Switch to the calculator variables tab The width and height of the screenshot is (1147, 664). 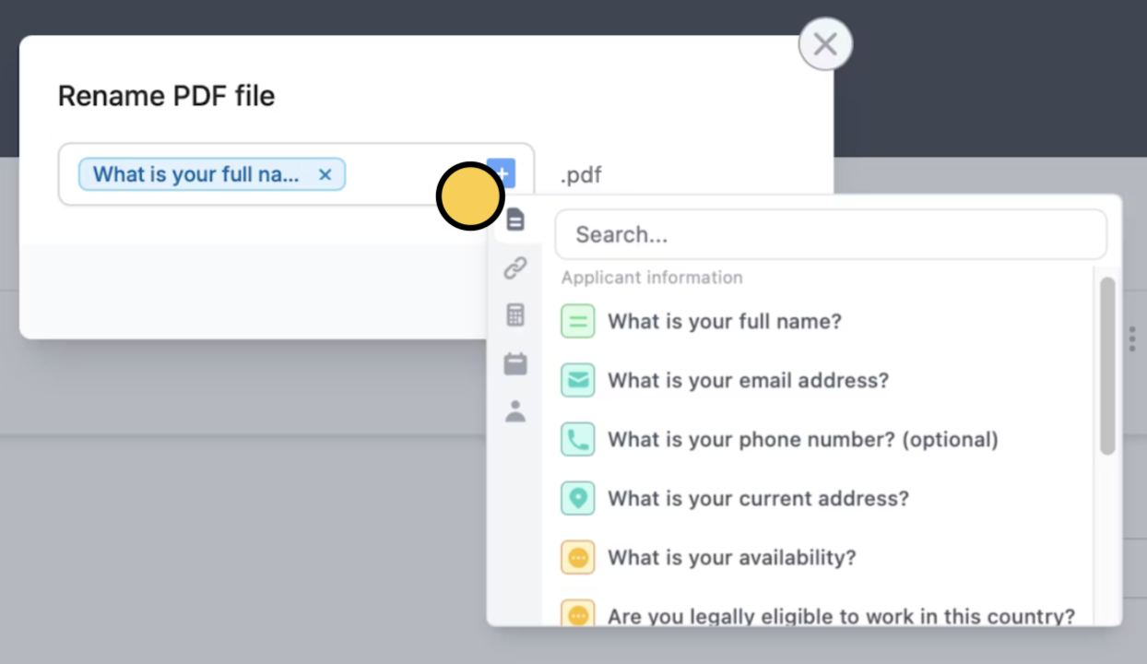[x=515, y=314]
